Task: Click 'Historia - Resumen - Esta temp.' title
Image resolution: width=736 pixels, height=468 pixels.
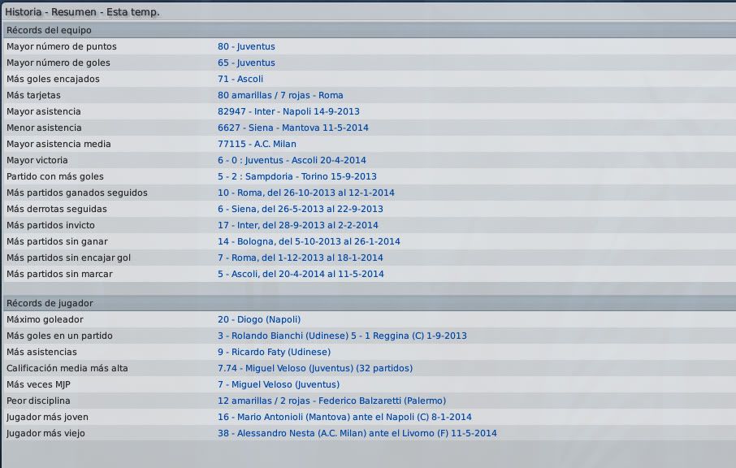Action: click(82, 12)
